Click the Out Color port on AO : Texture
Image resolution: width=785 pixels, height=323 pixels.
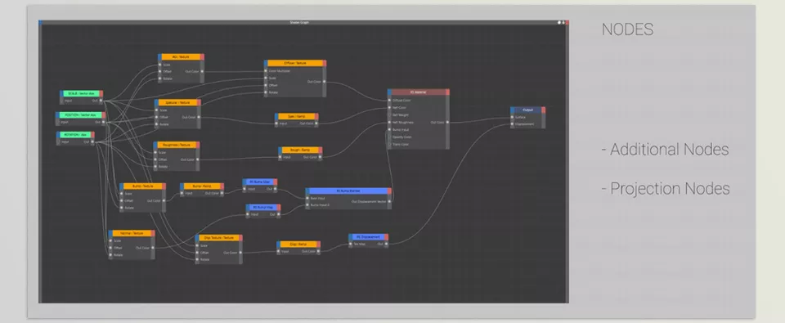[202, 72]
